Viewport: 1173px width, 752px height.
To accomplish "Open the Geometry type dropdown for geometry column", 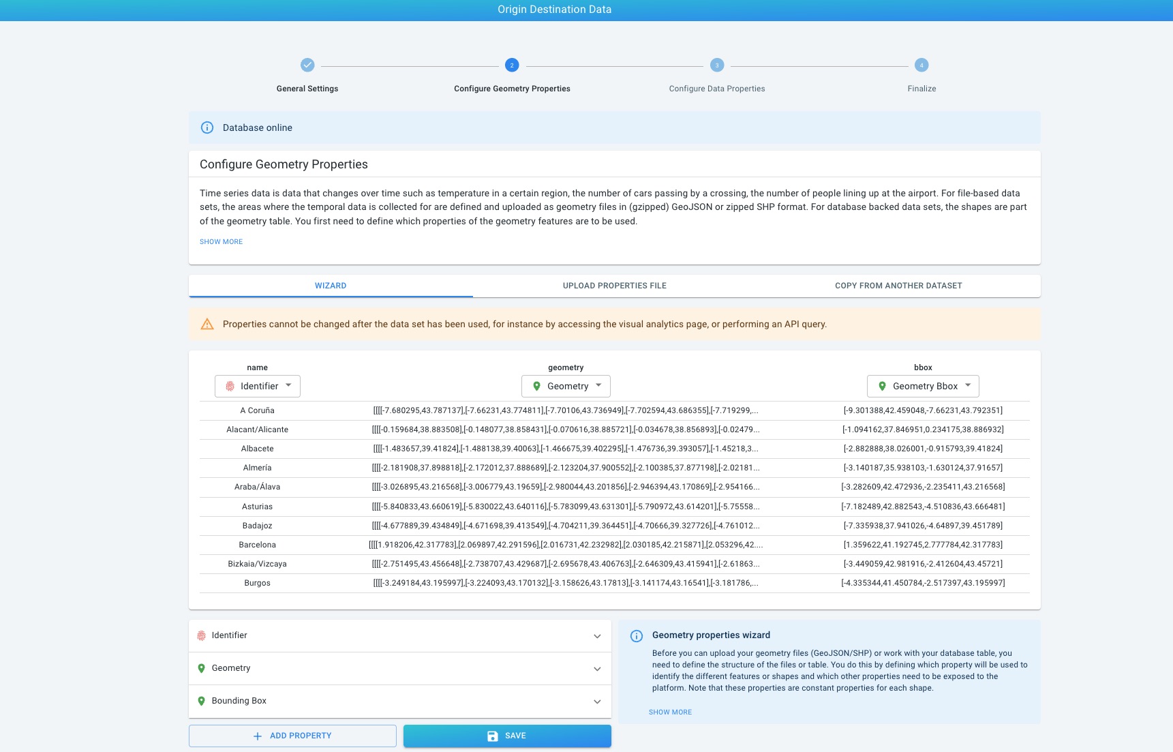I will pos(566,387).
